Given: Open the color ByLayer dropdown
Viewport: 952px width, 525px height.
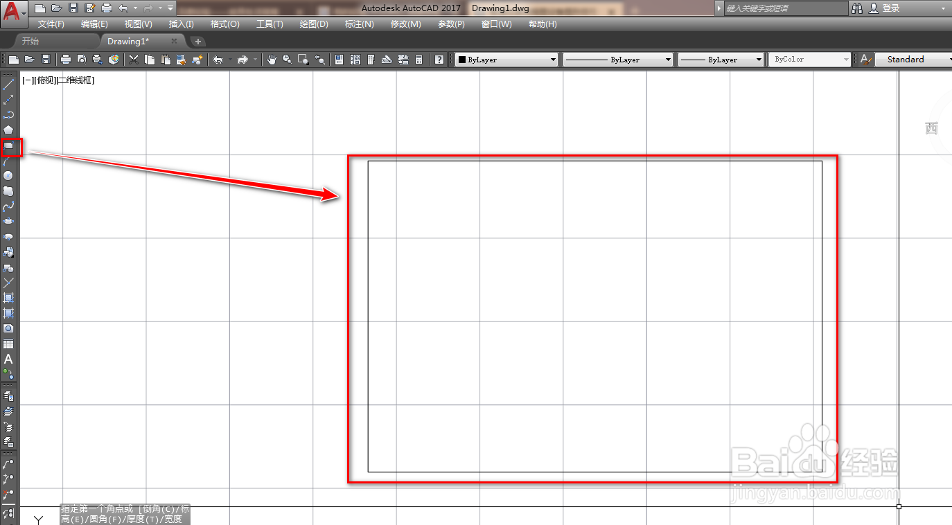Looking at the screenshot, I should [506, 60].
